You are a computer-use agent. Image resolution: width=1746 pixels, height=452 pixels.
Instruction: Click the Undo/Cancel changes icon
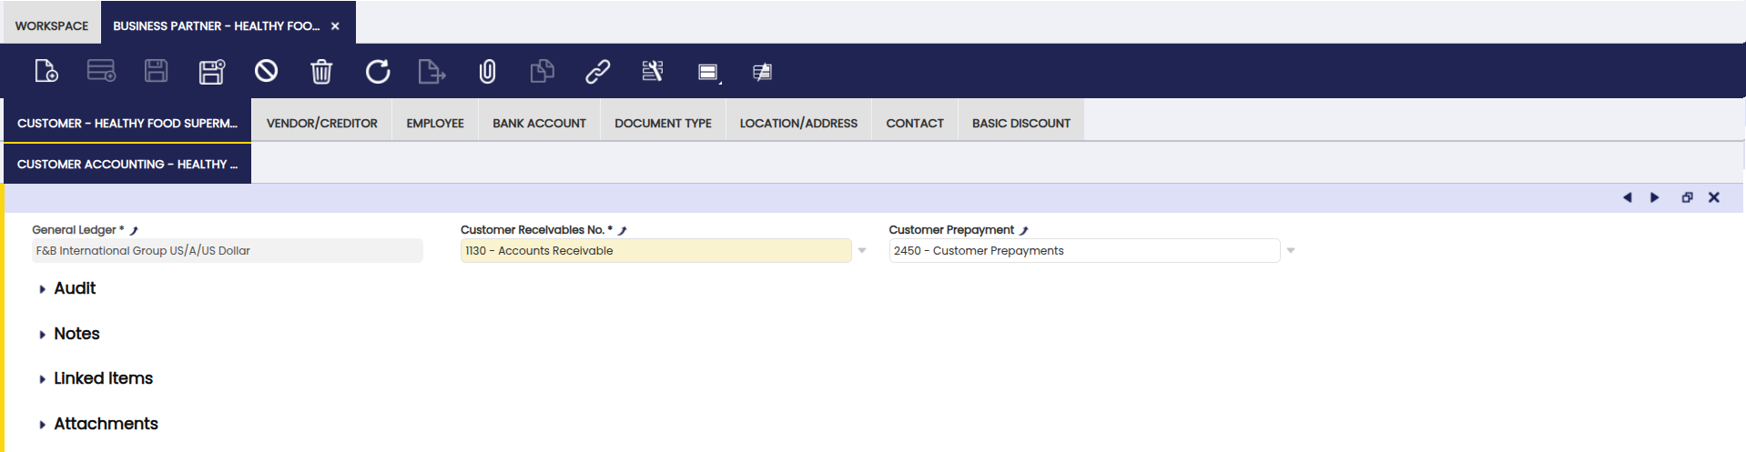[x=266, y=71]
